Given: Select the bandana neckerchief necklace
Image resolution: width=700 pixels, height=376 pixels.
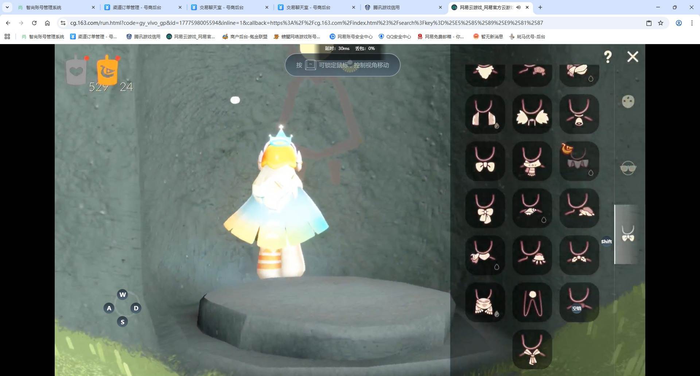Looking at the screenshot, I should point(485,255).
